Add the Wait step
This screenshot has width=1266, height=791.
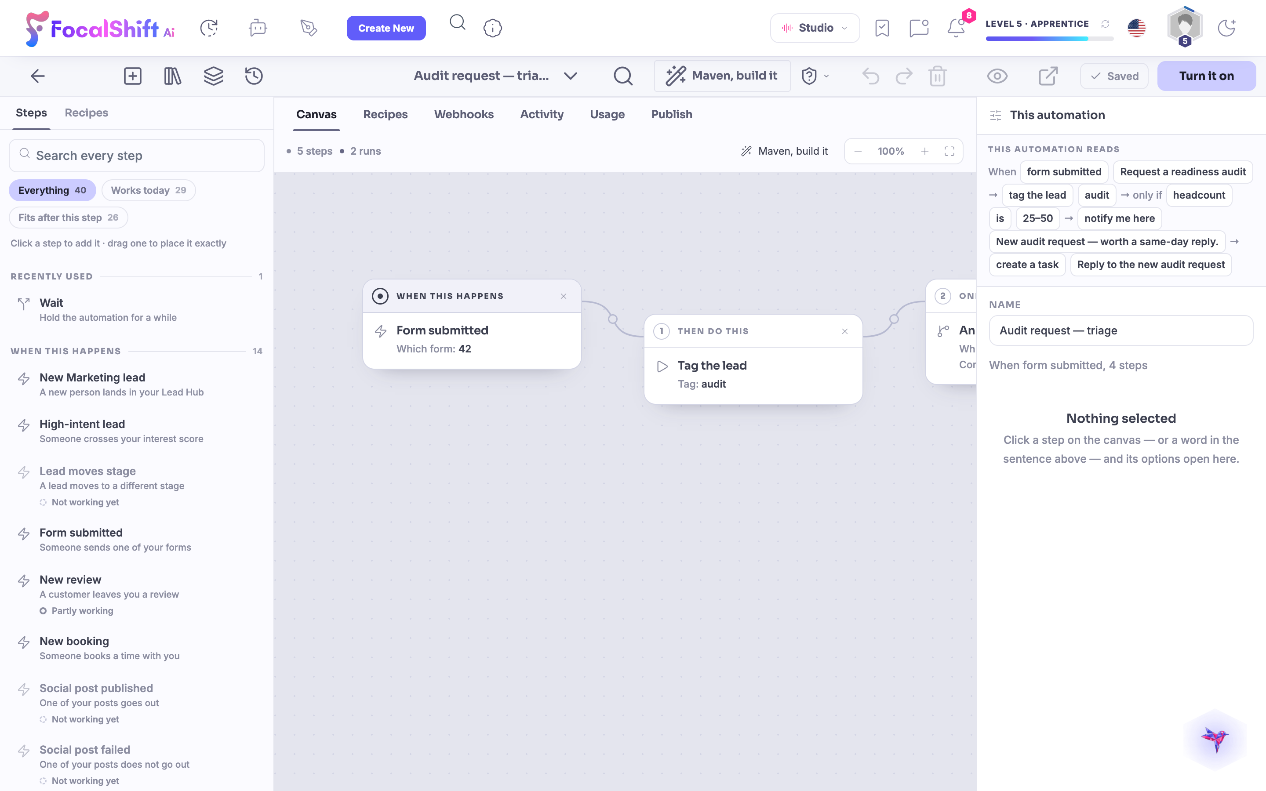coord(137,310)
